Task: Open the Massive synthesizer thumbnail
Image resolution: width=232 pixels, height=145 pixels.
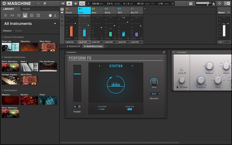Action: tap(10, 100)
